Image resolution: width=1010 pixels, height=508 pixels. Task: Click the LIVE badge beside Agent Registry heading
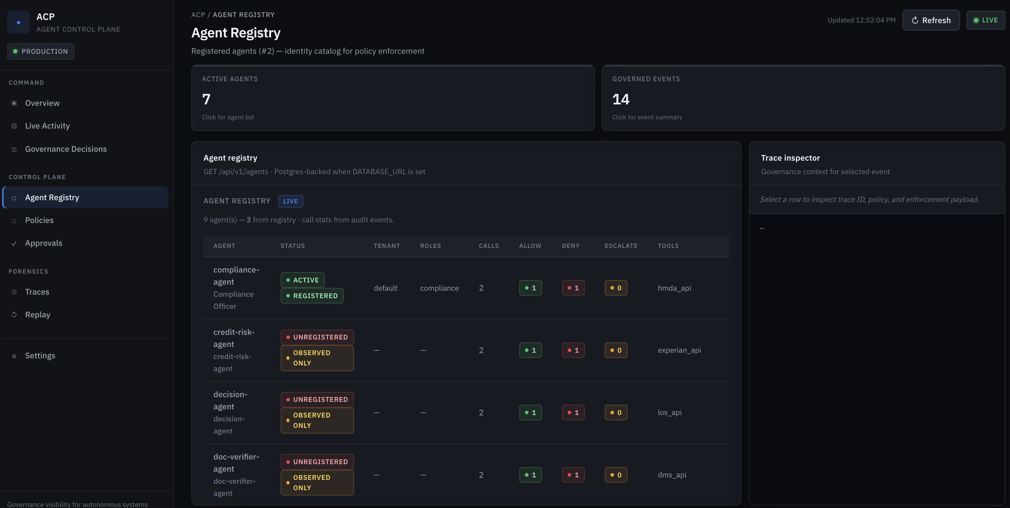291,201
